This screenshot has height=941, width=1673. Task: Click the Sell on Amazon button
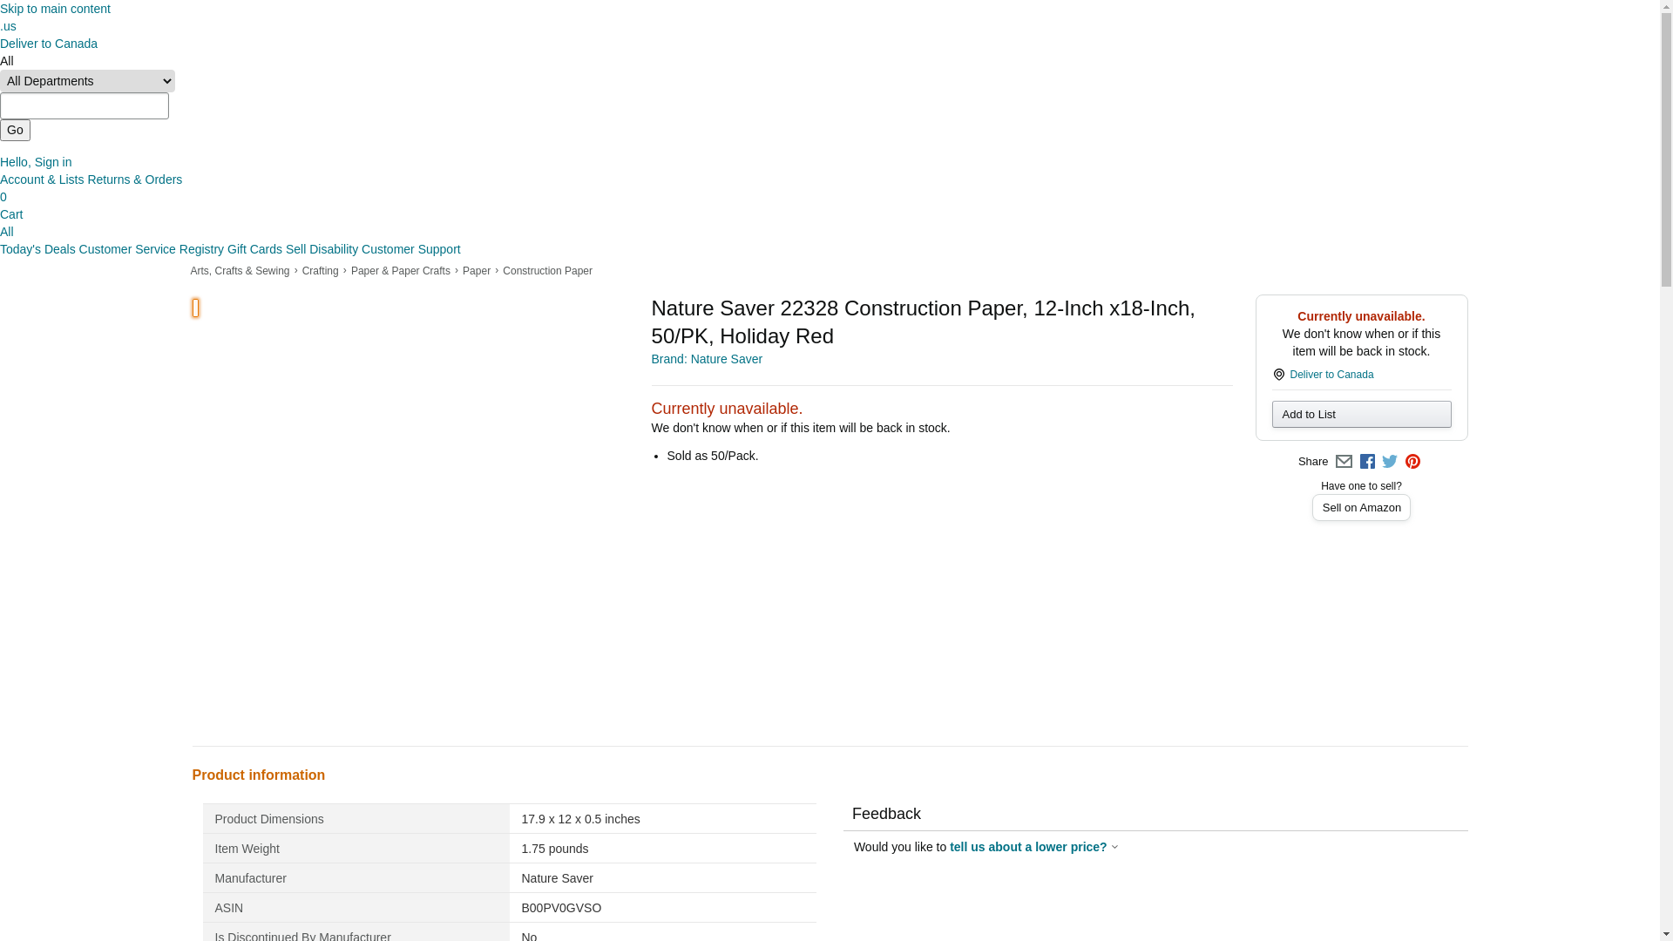point(1361,508)
